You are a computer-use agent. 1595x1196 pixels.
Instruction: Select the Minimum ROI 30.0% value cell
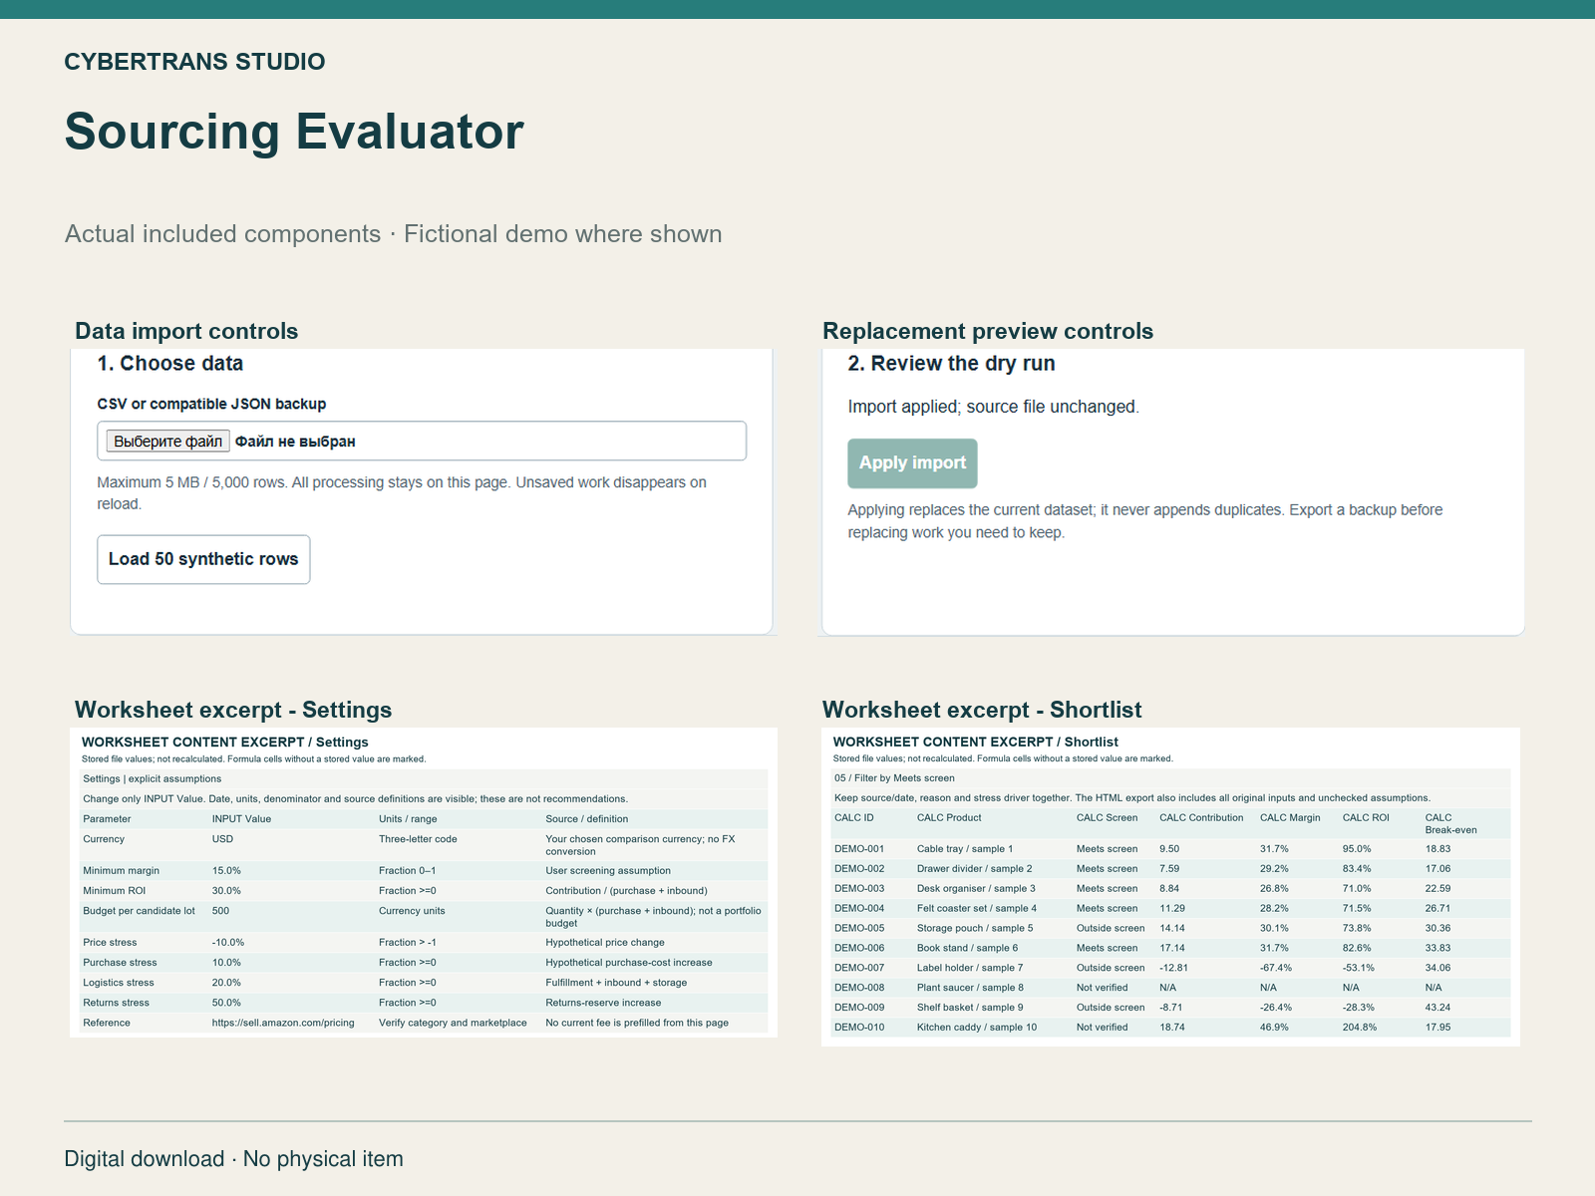click(226, 890)
